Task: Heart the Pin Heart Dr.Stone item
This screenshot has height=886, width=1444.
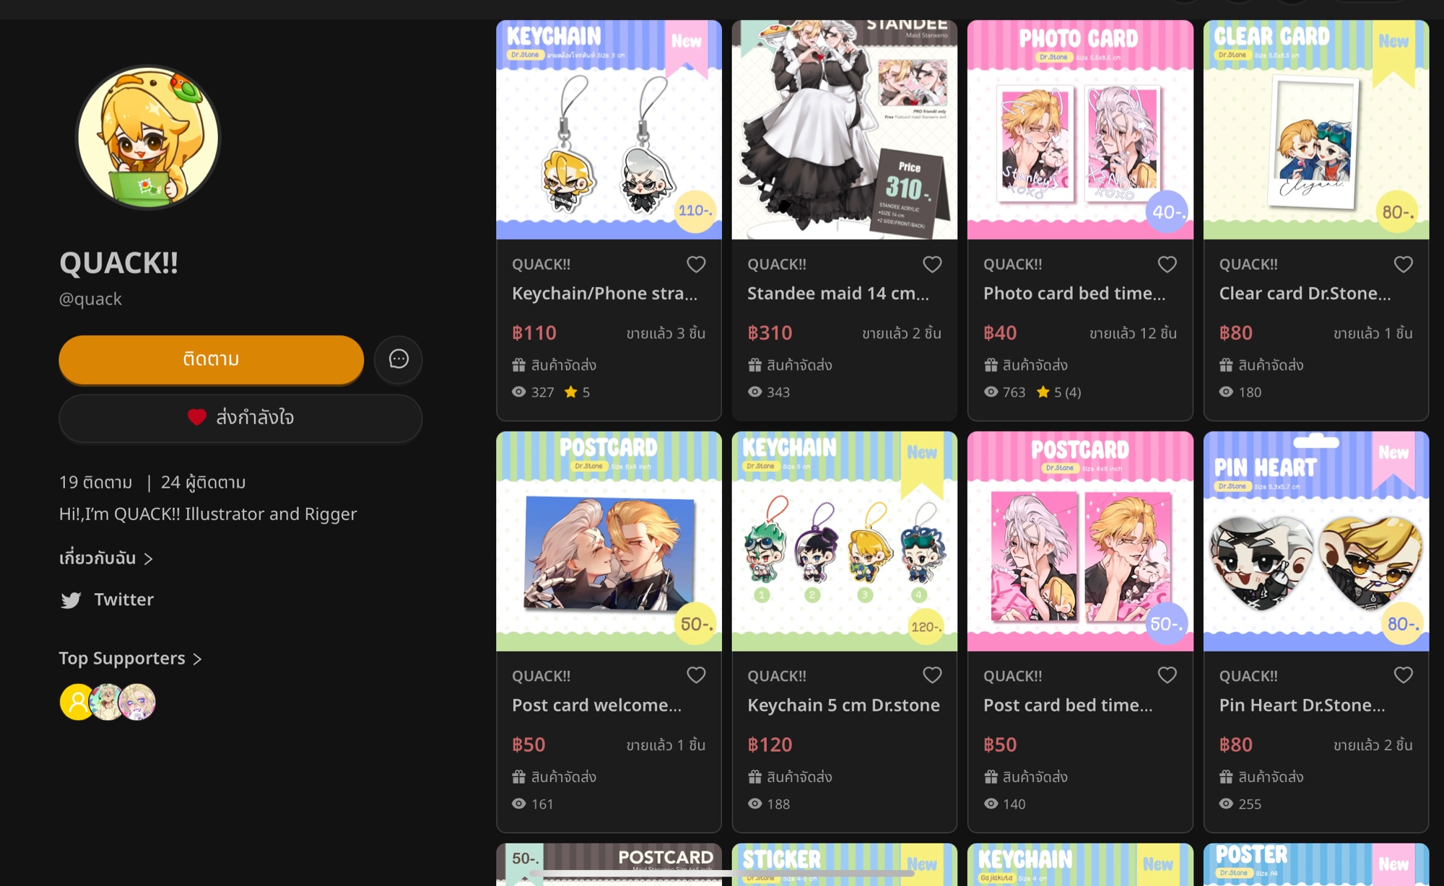Action: [1404, 675]
